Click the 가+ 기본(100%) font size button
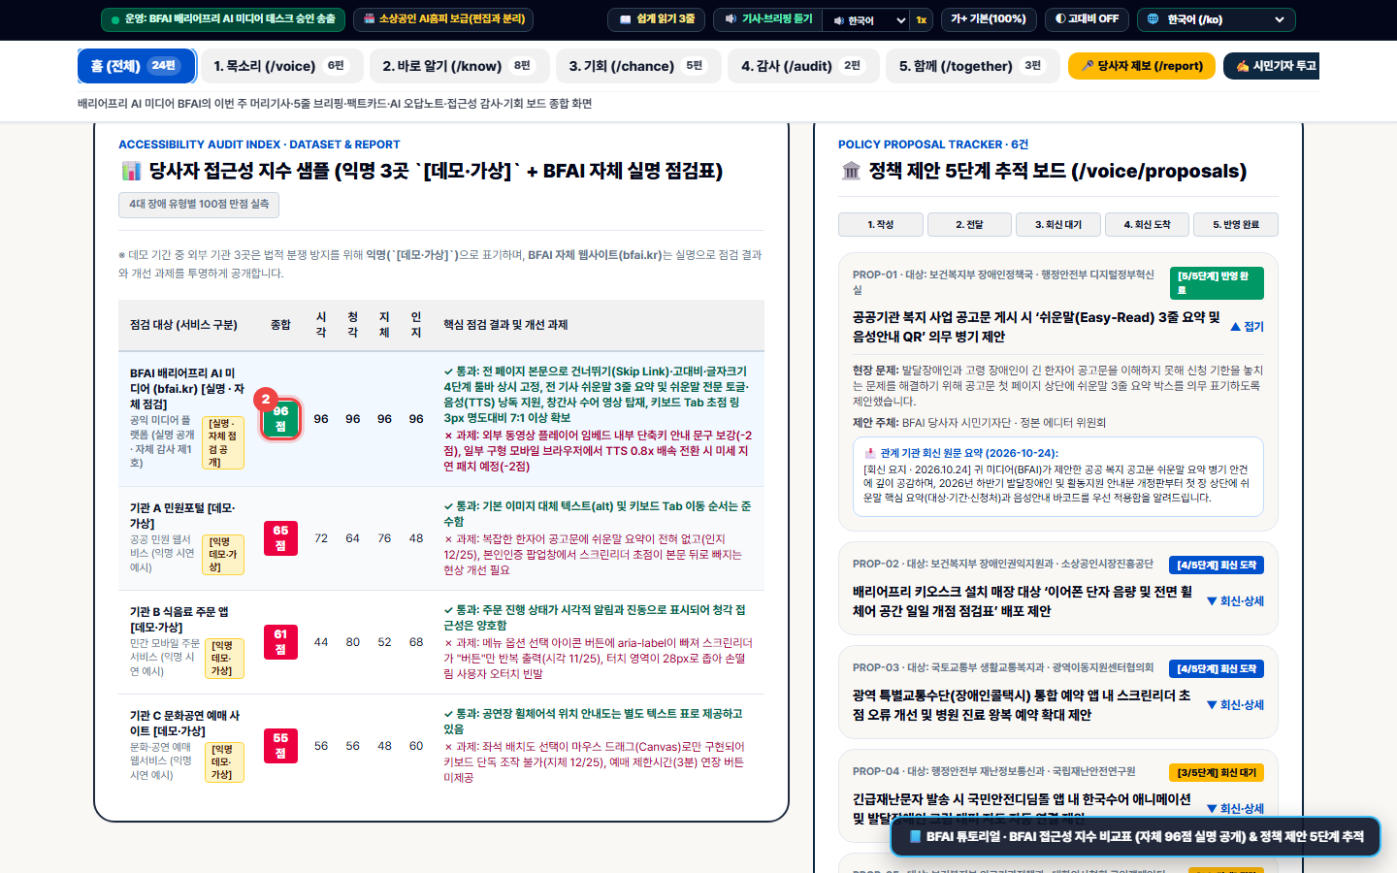 (989, 19)
